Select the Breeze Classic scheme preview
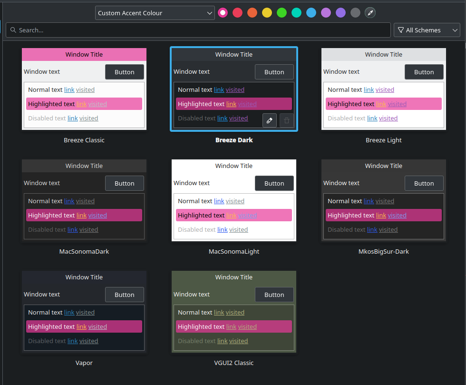 click(x=84, y=89)
